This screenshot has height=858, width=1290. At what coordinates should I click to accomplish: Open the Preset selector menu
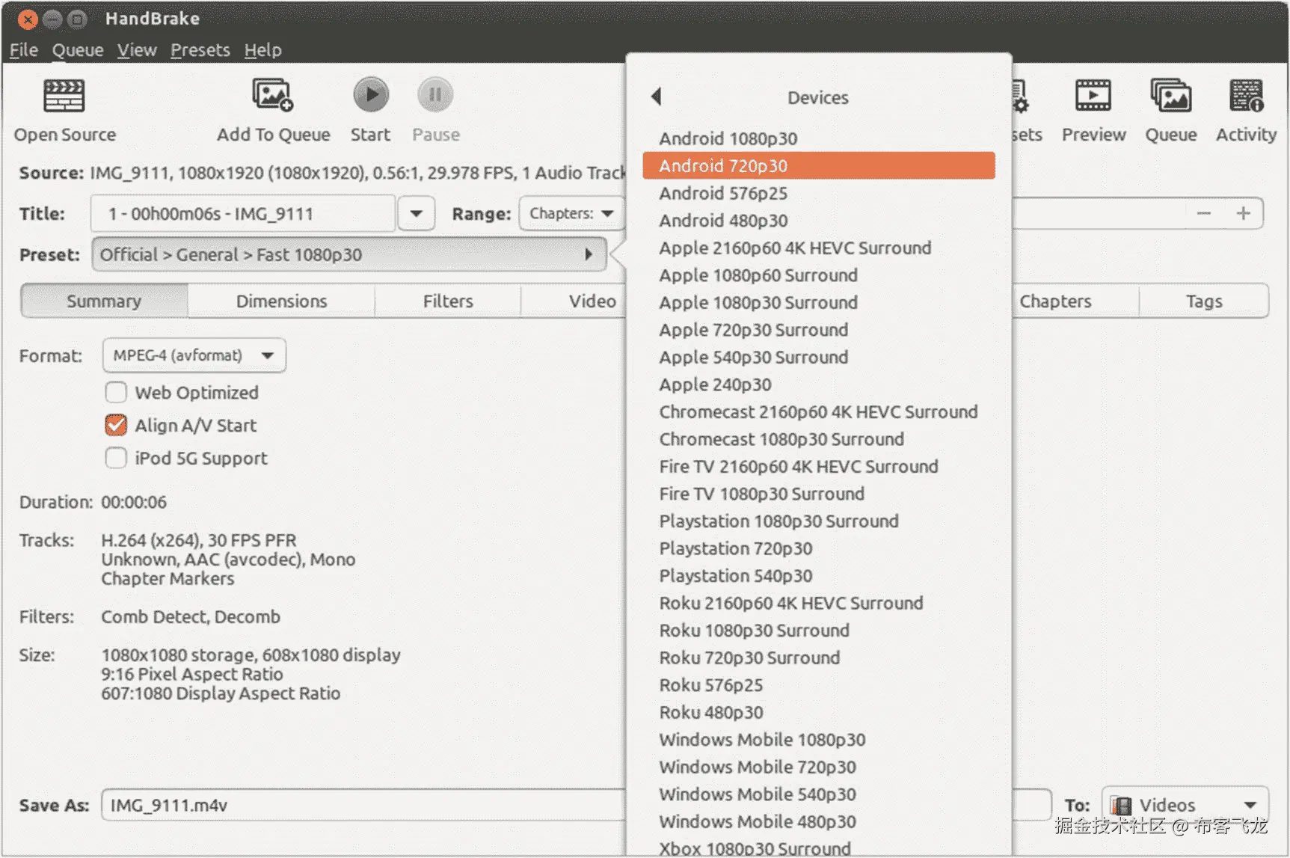[x=348, y=254]
